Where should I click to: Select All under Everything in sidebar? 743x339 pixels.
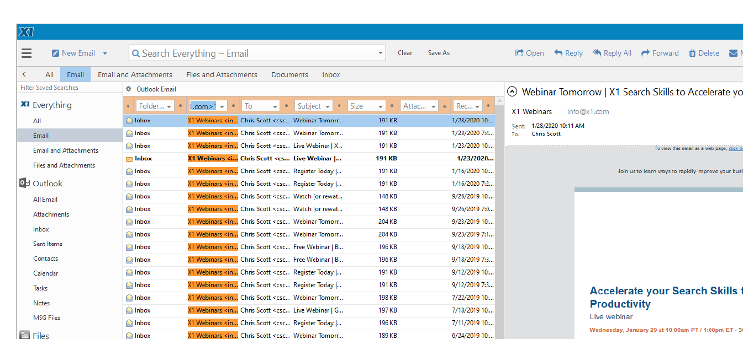[x=37, y=121]
